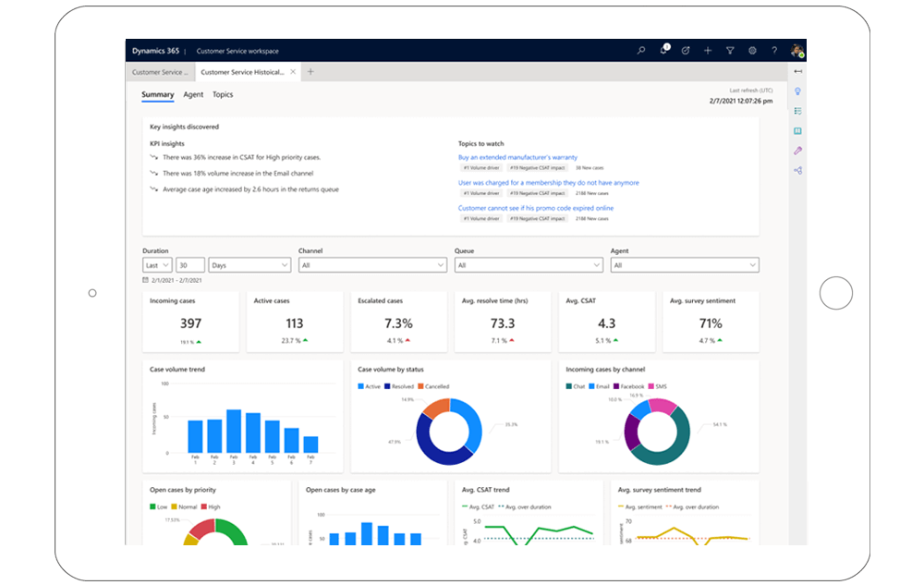
Task: Click the Customer Service workspace label
Action: [237, 51]
